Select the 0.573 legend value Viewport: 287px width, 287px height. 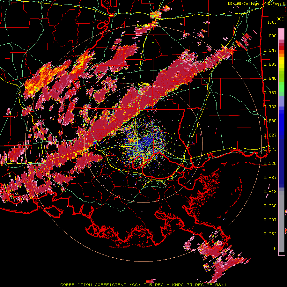click(270, 149)
